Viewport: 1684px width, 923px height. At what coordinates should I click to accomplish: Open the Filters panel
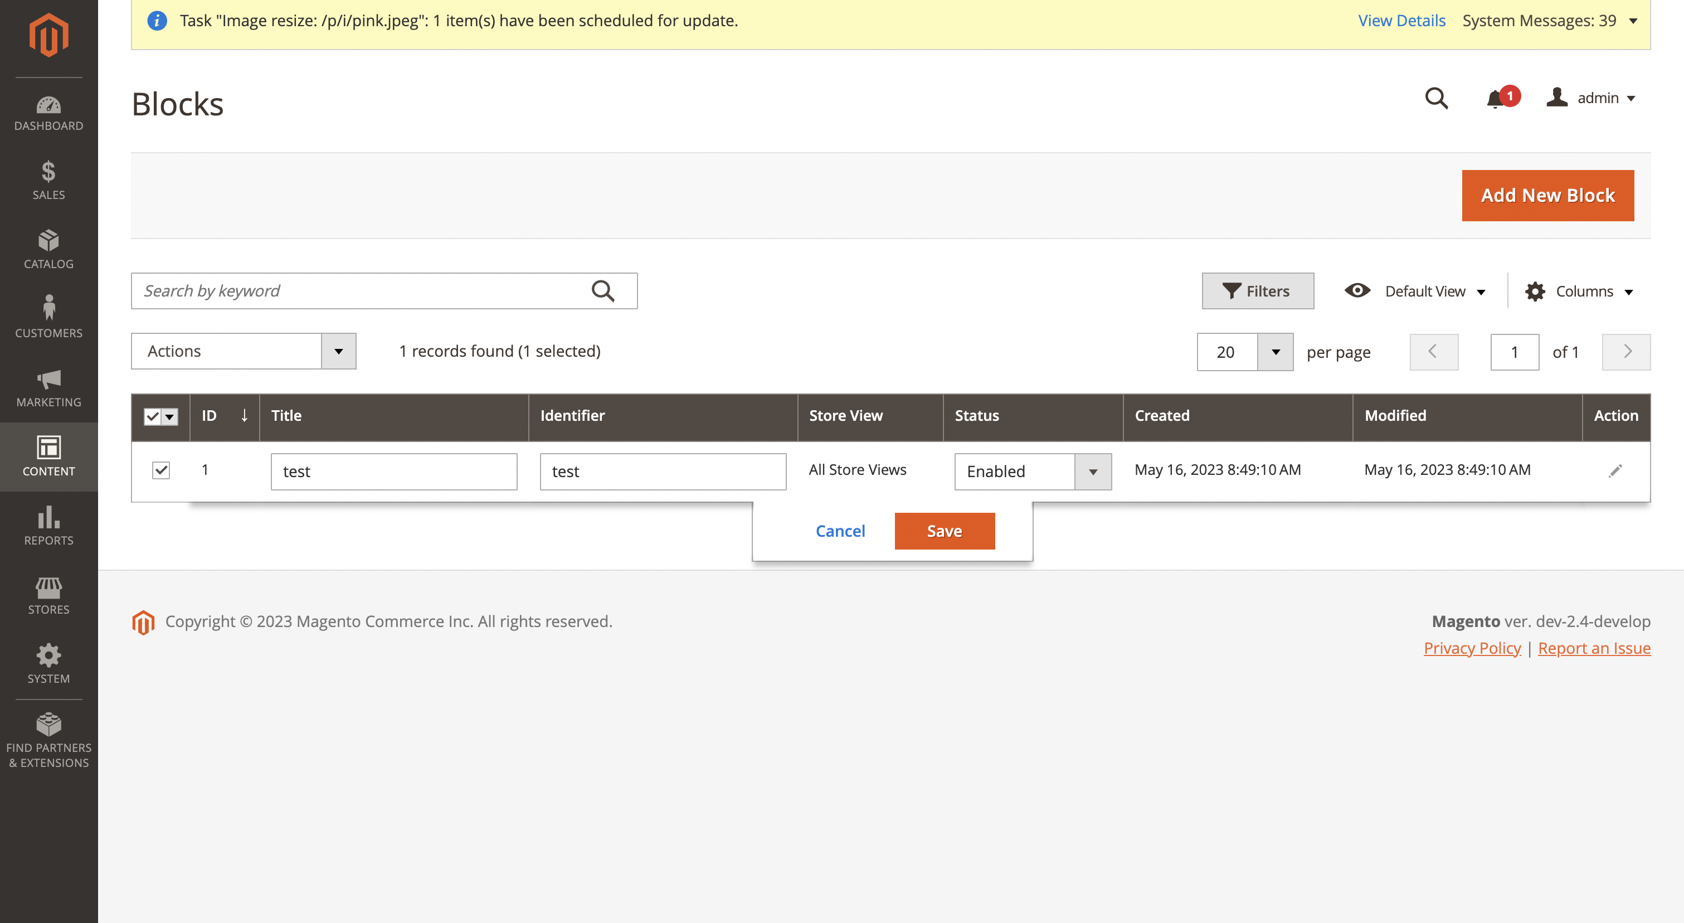point(1257,291)
